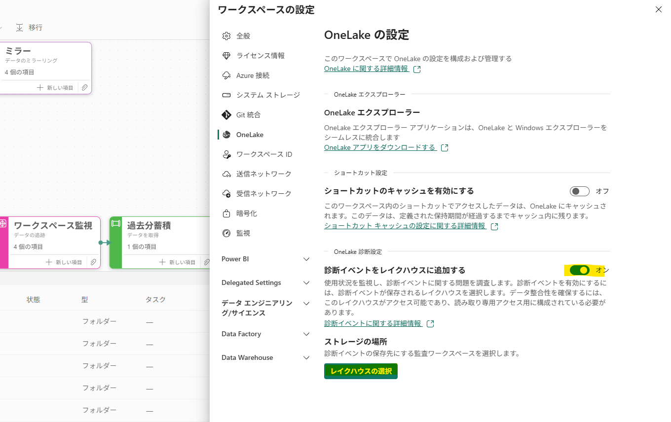This screenshot has height=422, width=671.
Task: Click the gear icon beside 全般
Action: 226,36
